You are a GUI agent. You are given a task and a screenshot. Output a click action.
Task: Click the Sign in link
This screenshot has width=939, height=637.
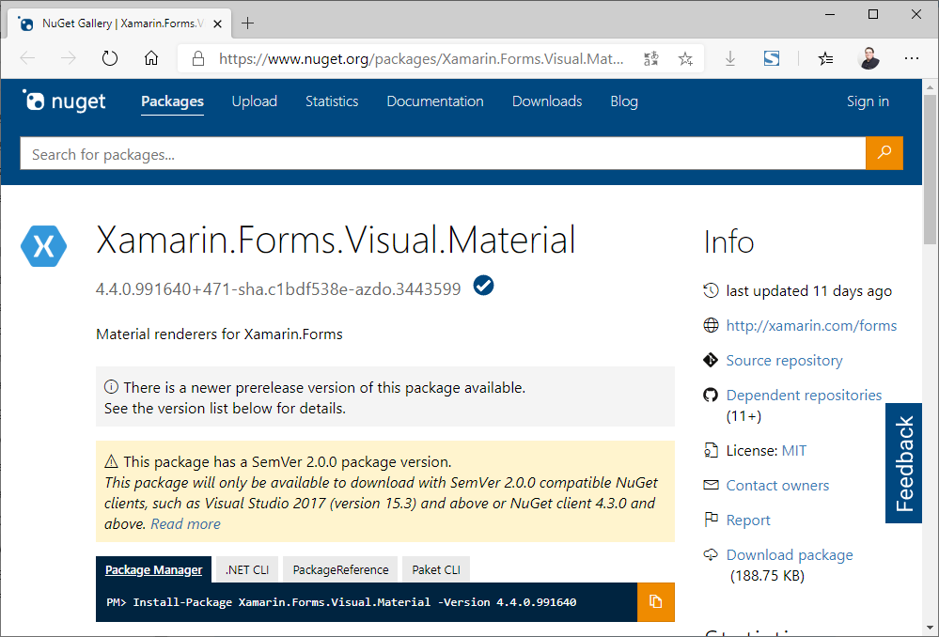[868, 101]
